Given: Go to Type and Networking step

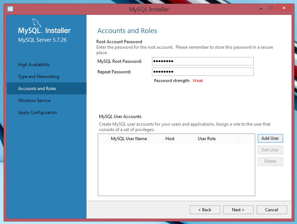Looking at the screenshot, I should (x=39, y=77).
